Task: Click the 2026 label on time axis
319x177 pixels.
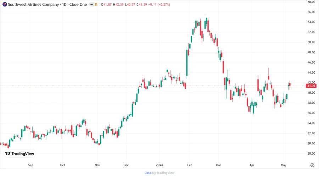Action: pos(159,165)
